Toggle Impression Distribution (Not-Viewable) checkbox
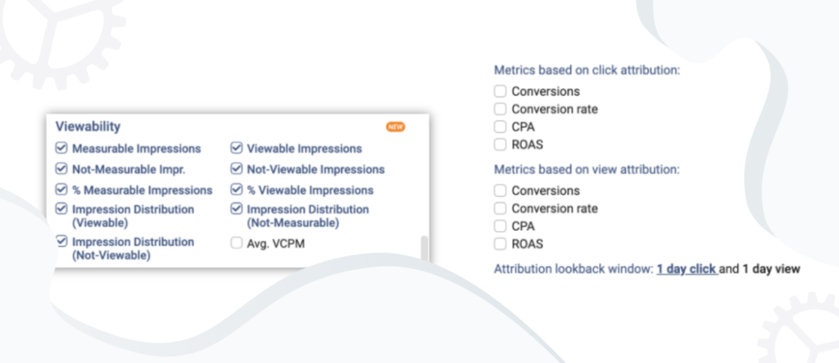The height and width of the screenshot is (363, 839). pyautogui.click(x=61, y=241)
